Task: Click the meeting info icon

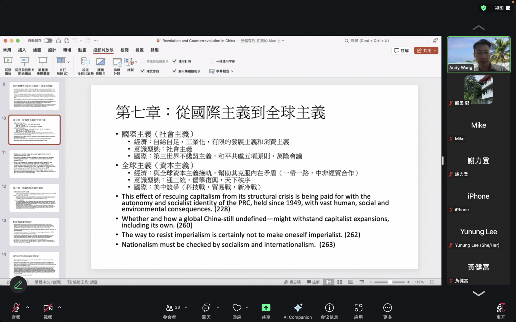Action: click(x=329, y=308)
